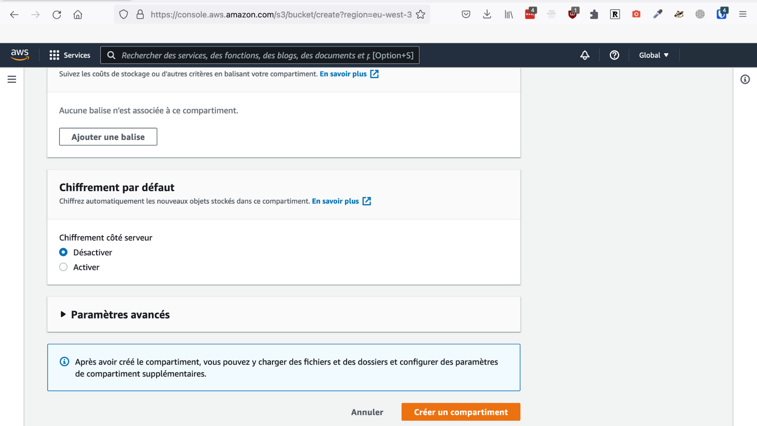
Task: Click the puzzle-piece extensions icon
Action: (x=594, y=14)
